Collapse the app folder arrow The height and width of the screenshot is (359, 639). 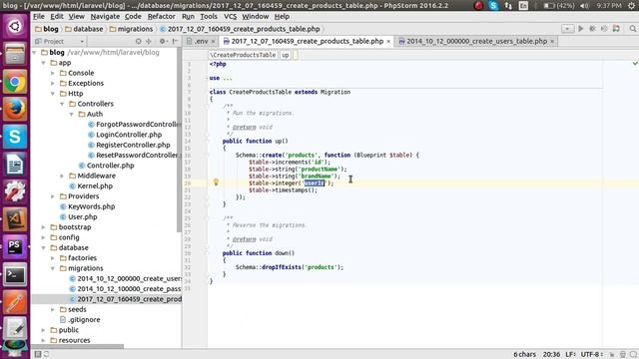(x=44, y=63)
